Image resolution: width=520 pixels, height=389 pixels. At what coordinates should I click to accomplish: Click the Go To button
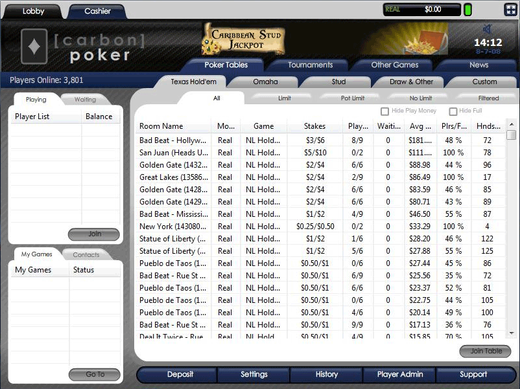95,374
